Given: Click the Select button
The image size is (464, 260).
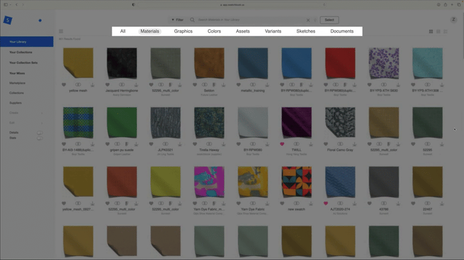Looking at the screenshot, I should [x=330, y=20].
